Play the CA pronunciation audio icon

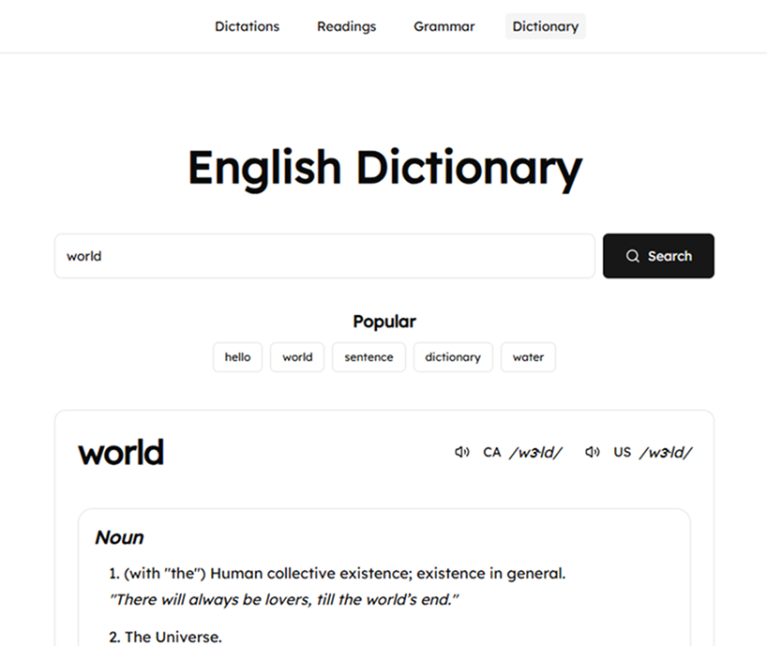point(461,452)
